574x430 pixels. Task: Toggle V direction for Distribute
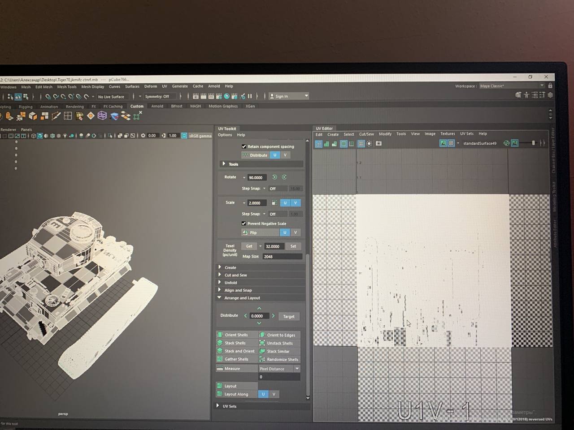285,155
